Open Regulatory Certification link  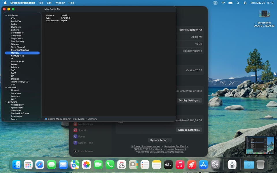pyautogui.click(x=176, y=146)
